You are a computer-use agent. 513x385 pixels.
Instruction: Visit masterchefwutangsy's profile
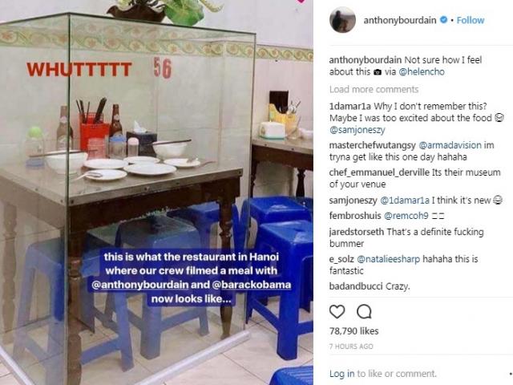click(372, 145)
